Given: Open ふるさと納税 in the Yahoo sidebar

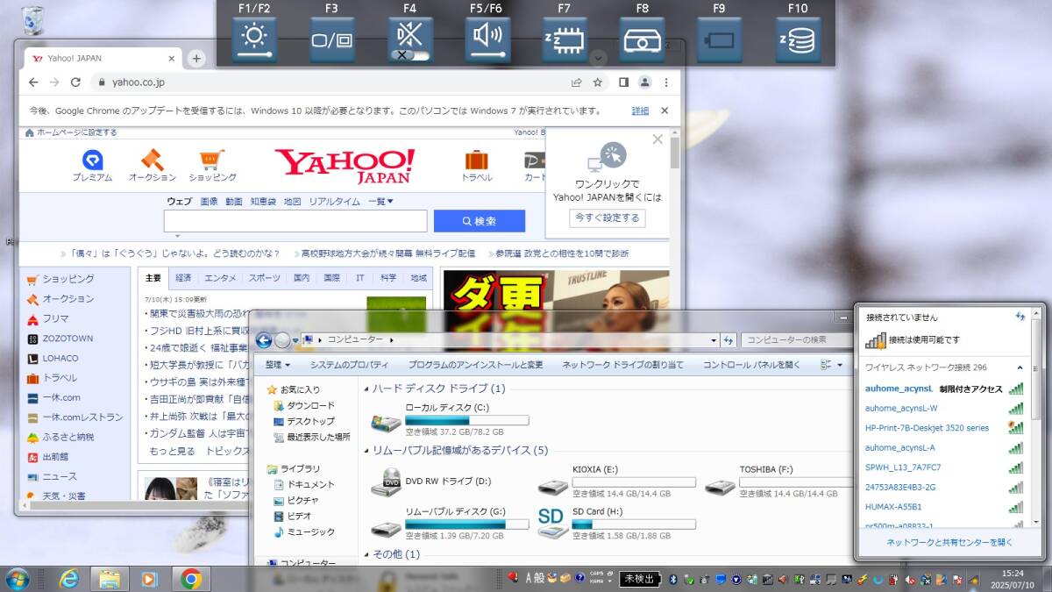Looking at the screenshot, I should [x=68, y=437].
